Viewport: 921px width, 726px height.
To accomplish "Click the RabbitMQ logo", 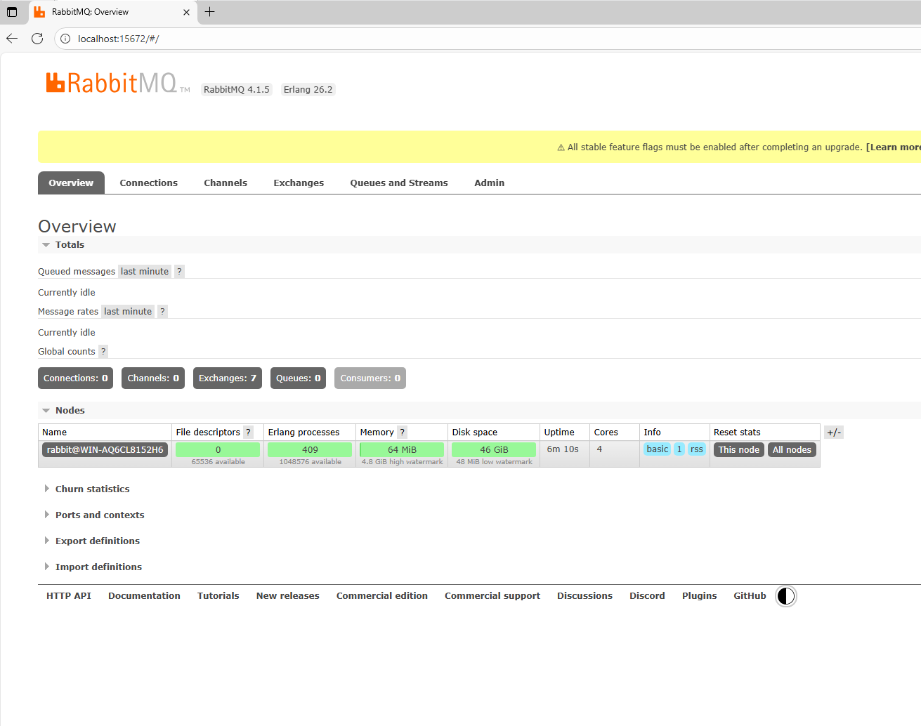I will point(117,83).
